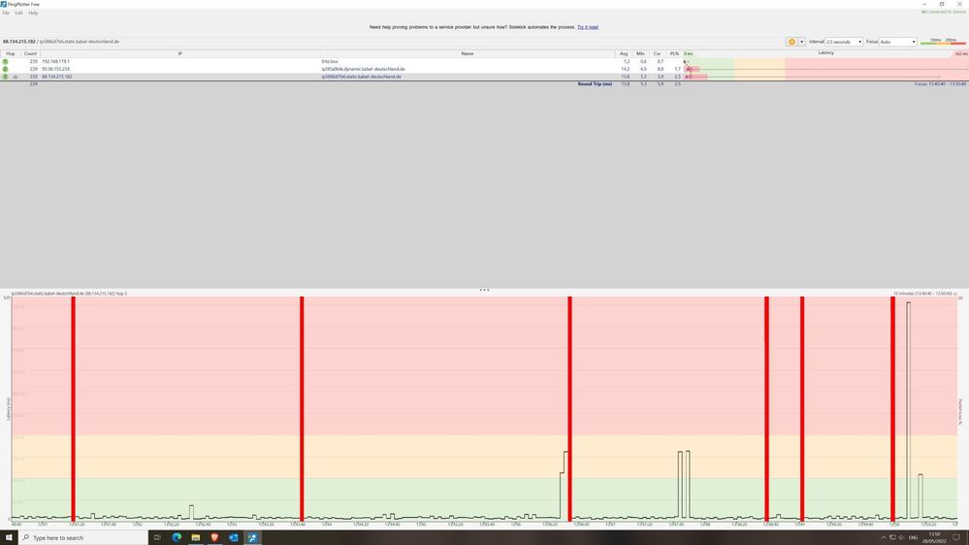Open the Focus dropdown set to Auto
The height and width of the screenshot is (545, 969).
coord(897,42)
